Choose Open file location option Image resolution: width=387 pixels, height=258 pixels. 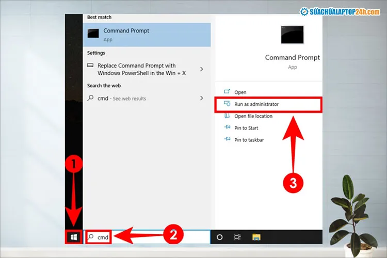tap(253, 116)
